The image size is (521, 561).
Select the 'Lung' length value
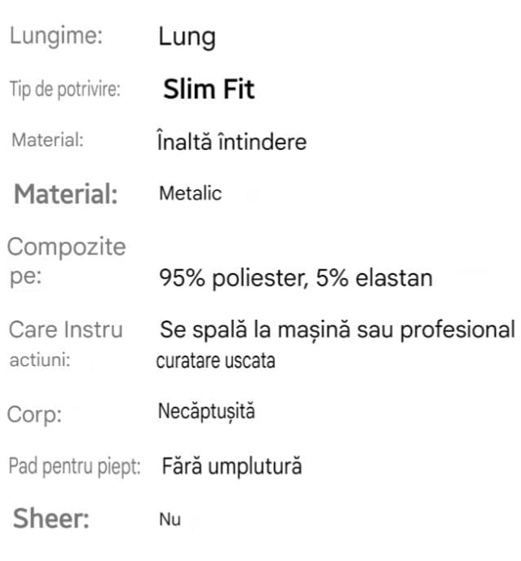pos(187,38)
